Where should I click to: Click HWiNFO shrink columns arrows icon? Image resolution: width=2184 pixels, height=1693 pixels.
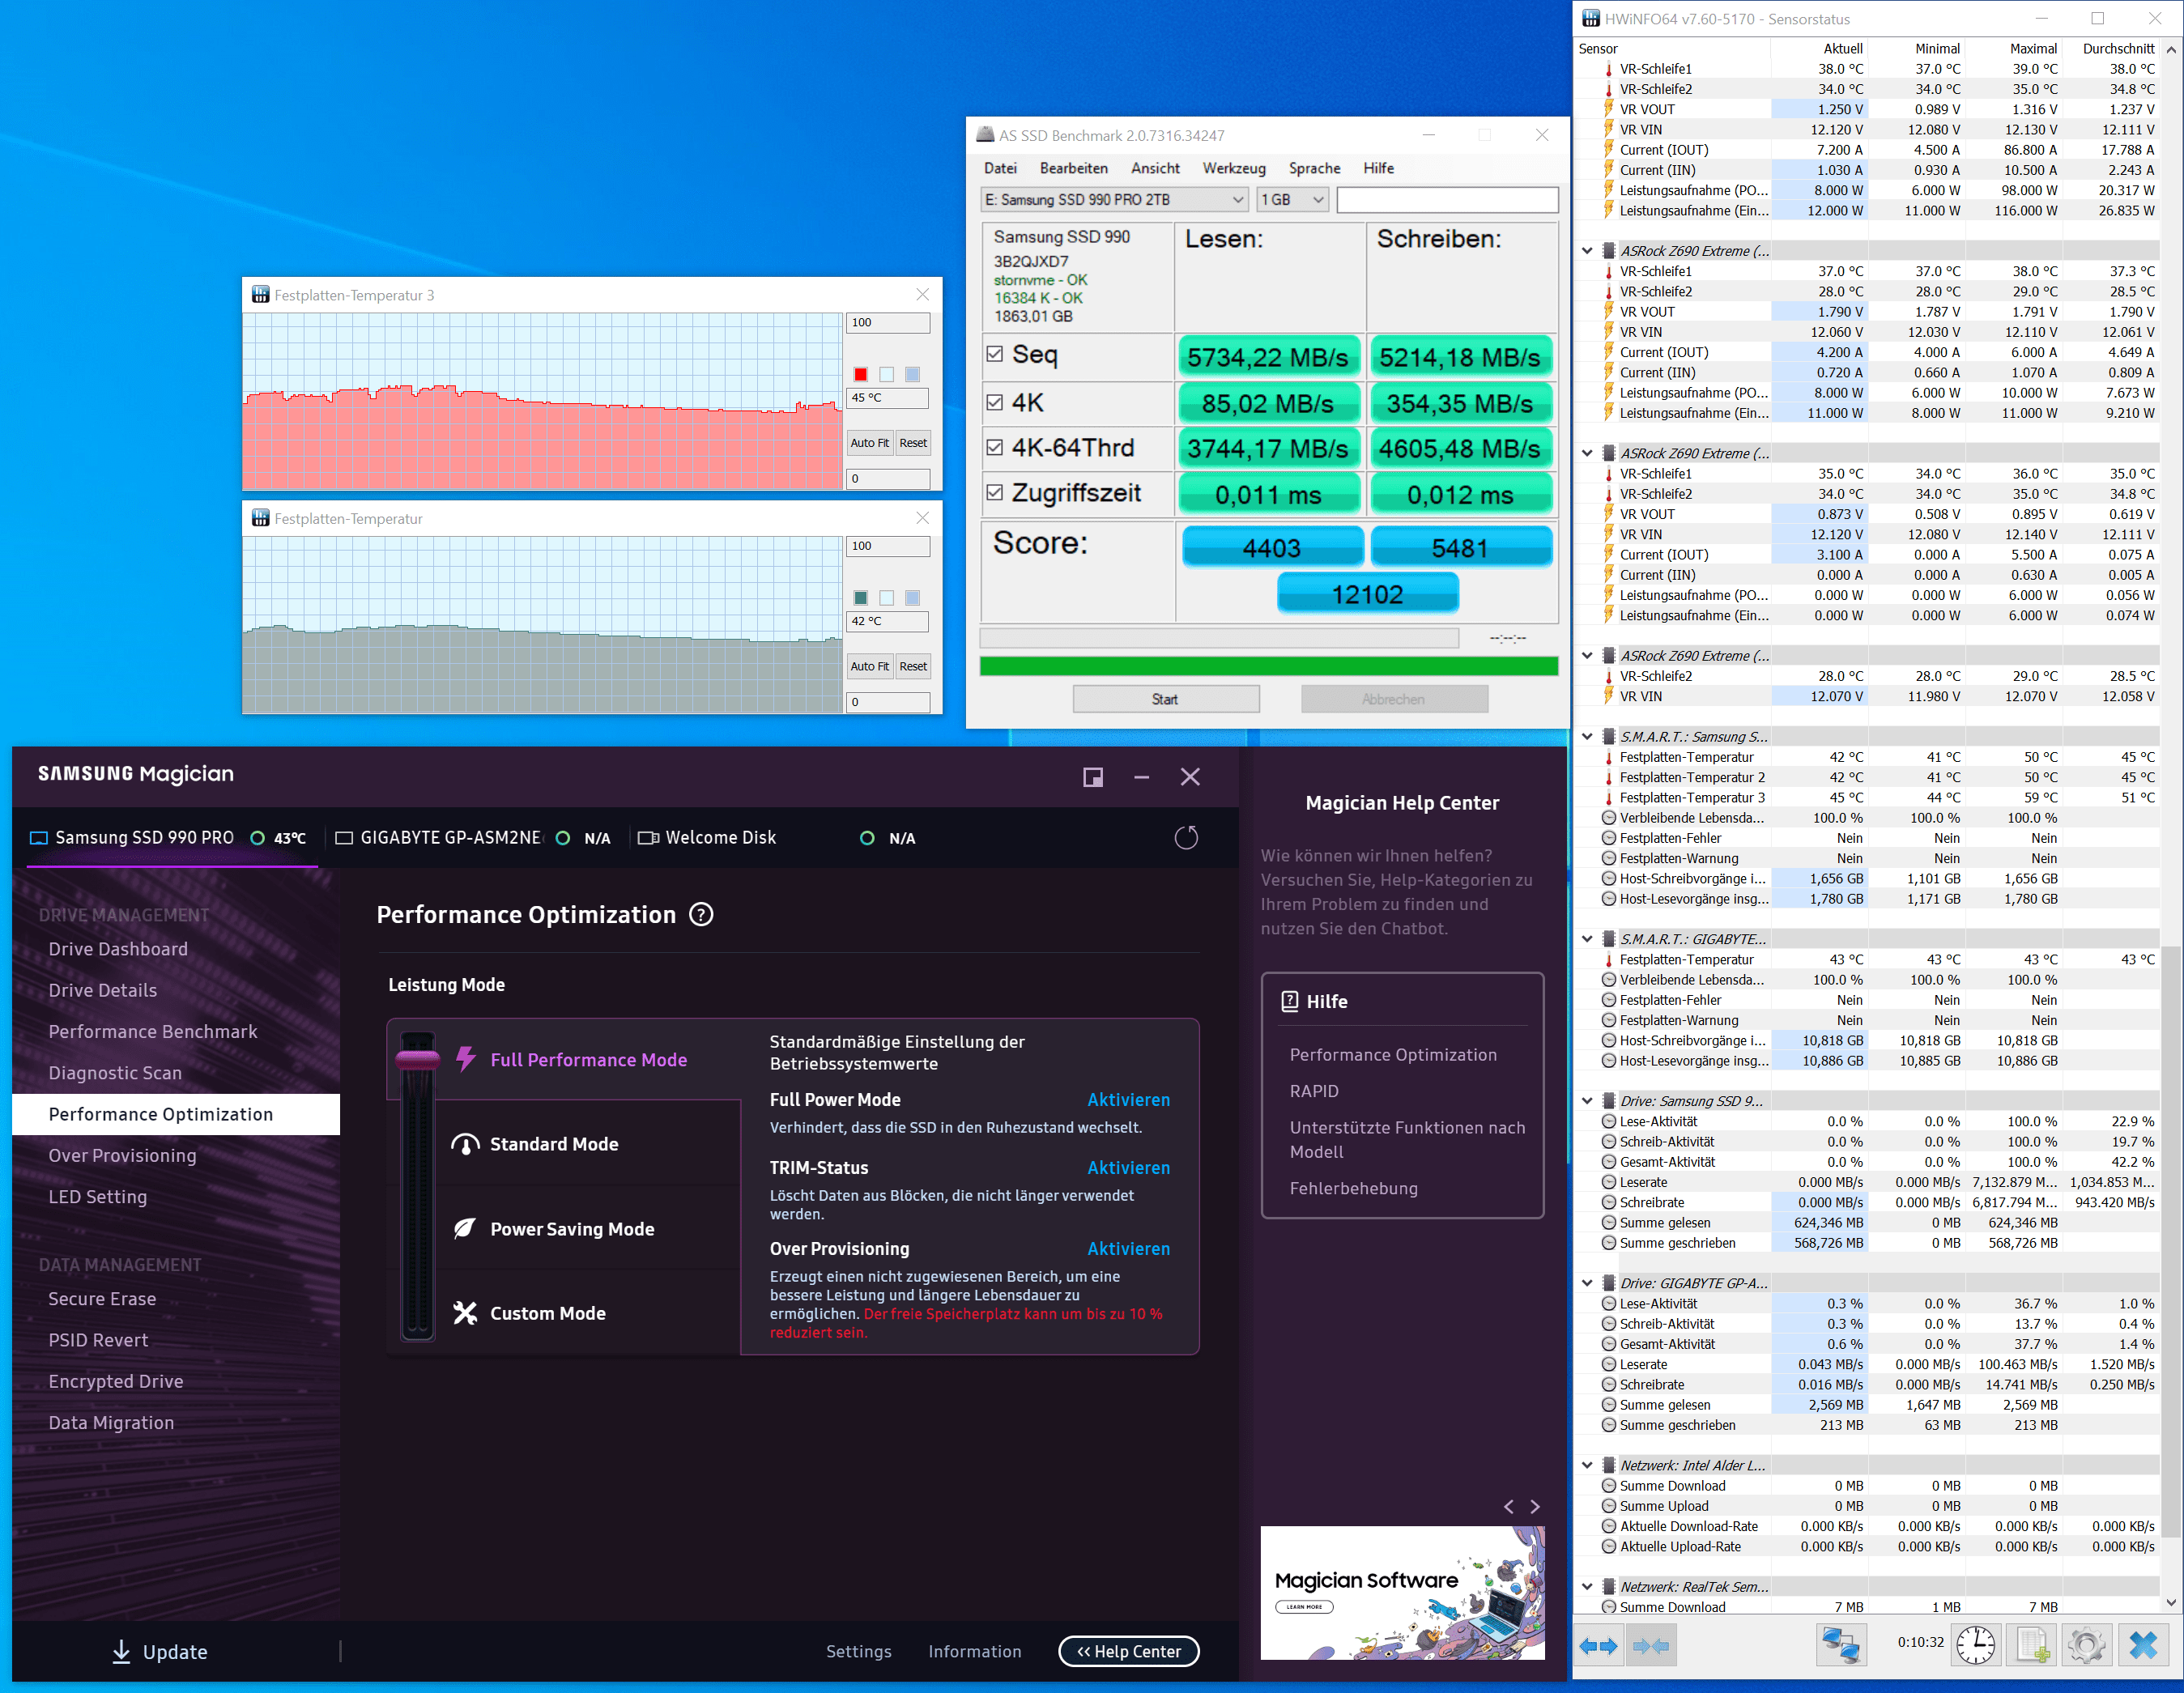pos(1650,1645)
